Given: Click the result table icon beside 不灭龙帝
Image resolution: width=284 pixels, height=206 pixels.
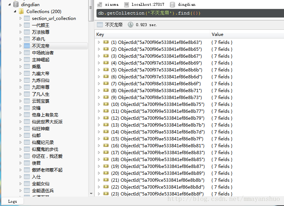Looking at the screenshot, I should tap(100, 25).
